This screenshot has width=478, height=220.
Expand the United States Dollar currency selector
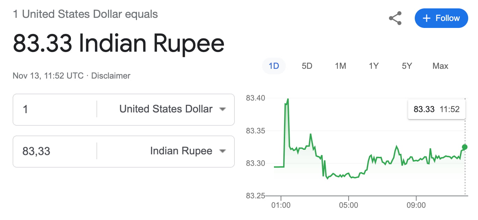(166, 109)
